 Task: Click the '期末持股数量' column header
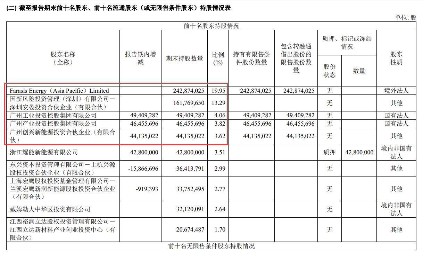click(x=184, y=58)
